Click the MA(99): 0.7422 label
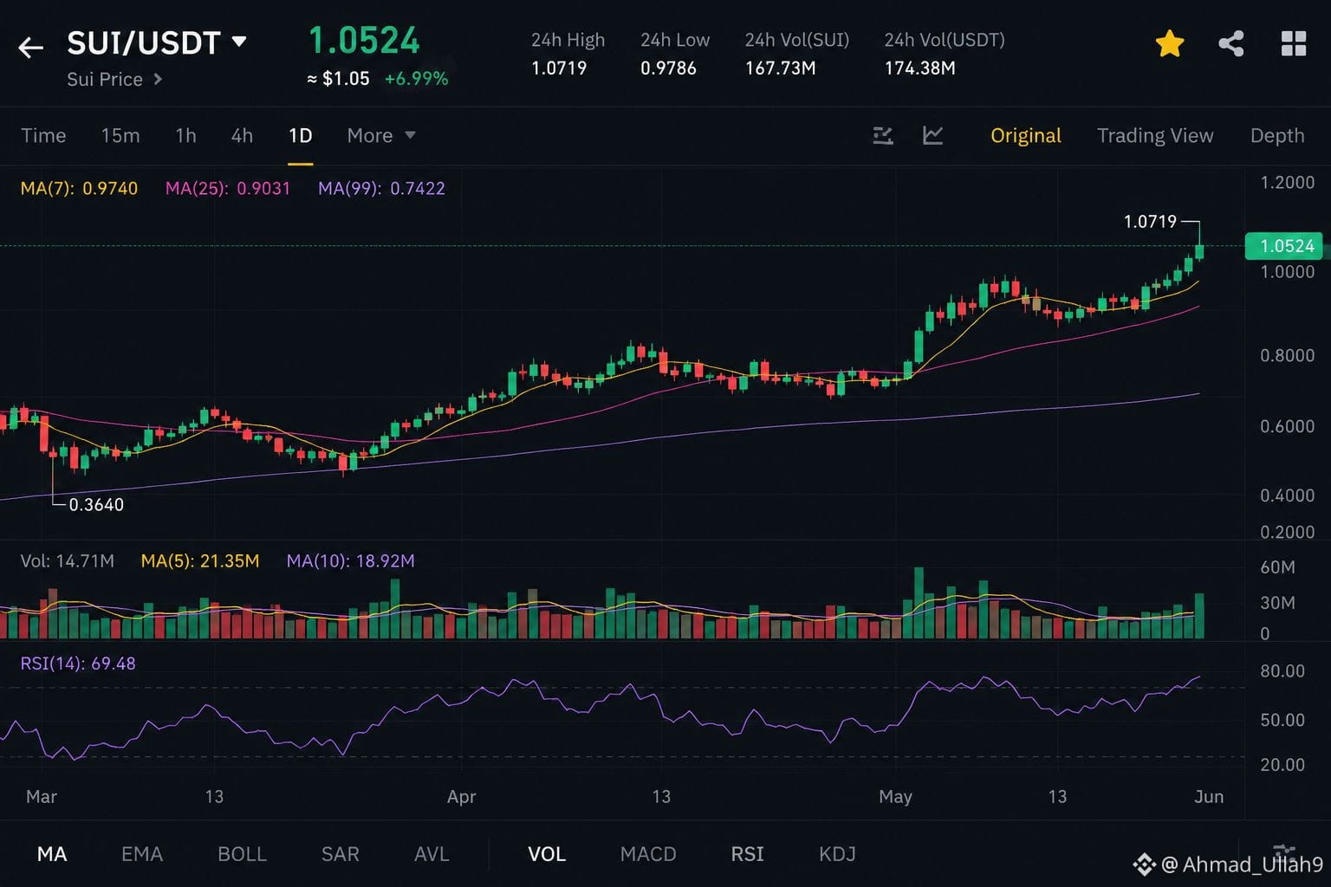 pyautogui.click(x=381, y=188)
